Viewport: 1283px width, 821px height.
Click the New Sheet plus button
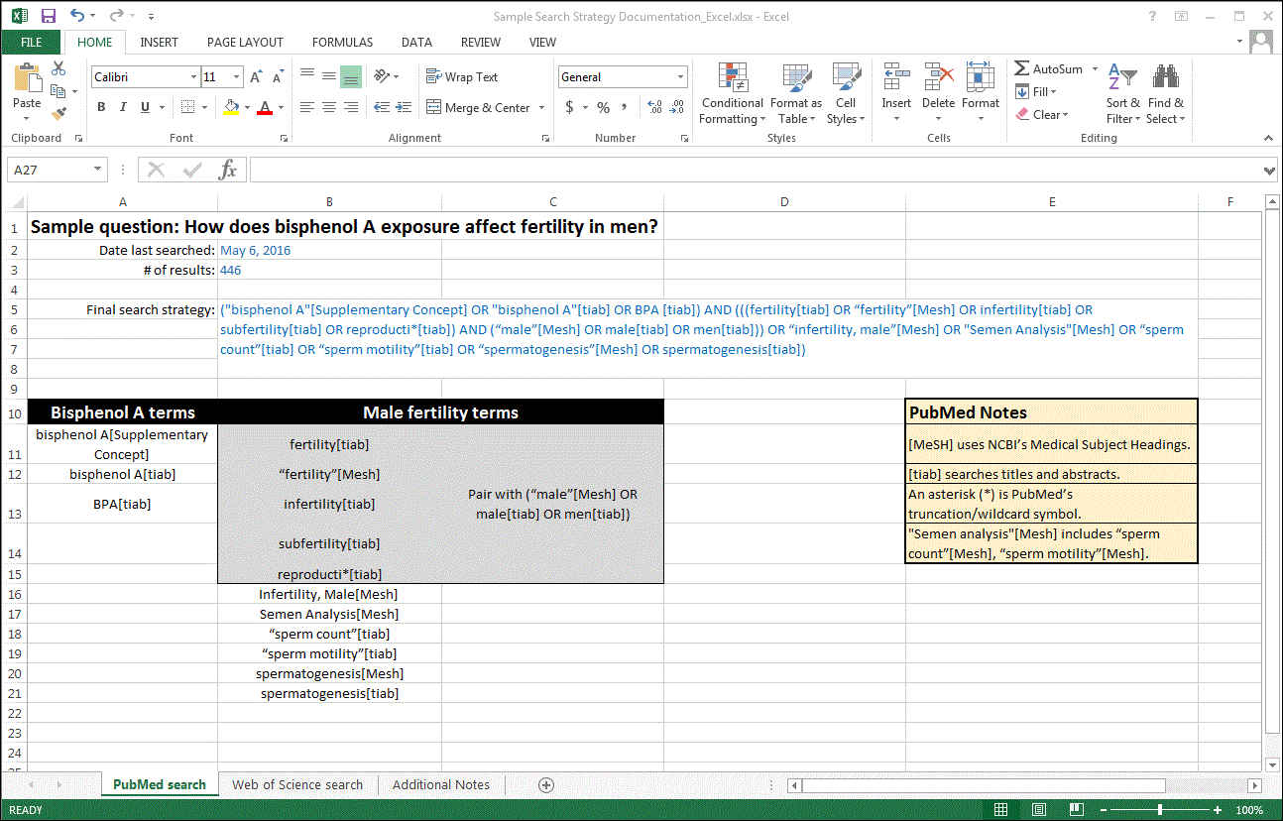pyautogui.click(x=545, y=784)
